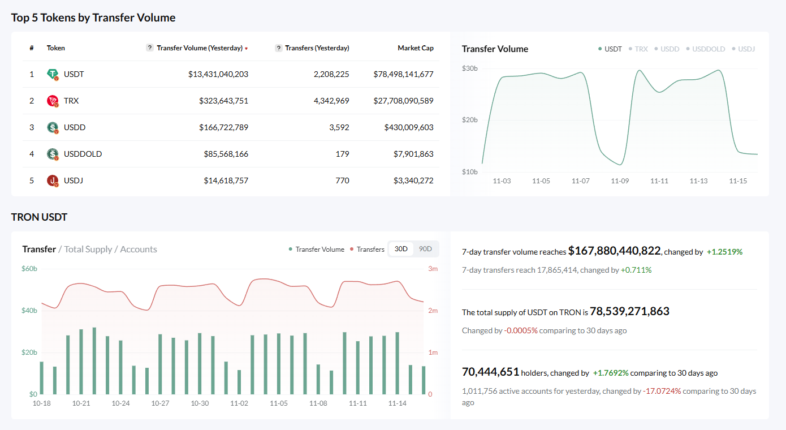Screen dimensions: 786x430
Task: Click the TRX token logo icon
Action: tap(53, 101)
